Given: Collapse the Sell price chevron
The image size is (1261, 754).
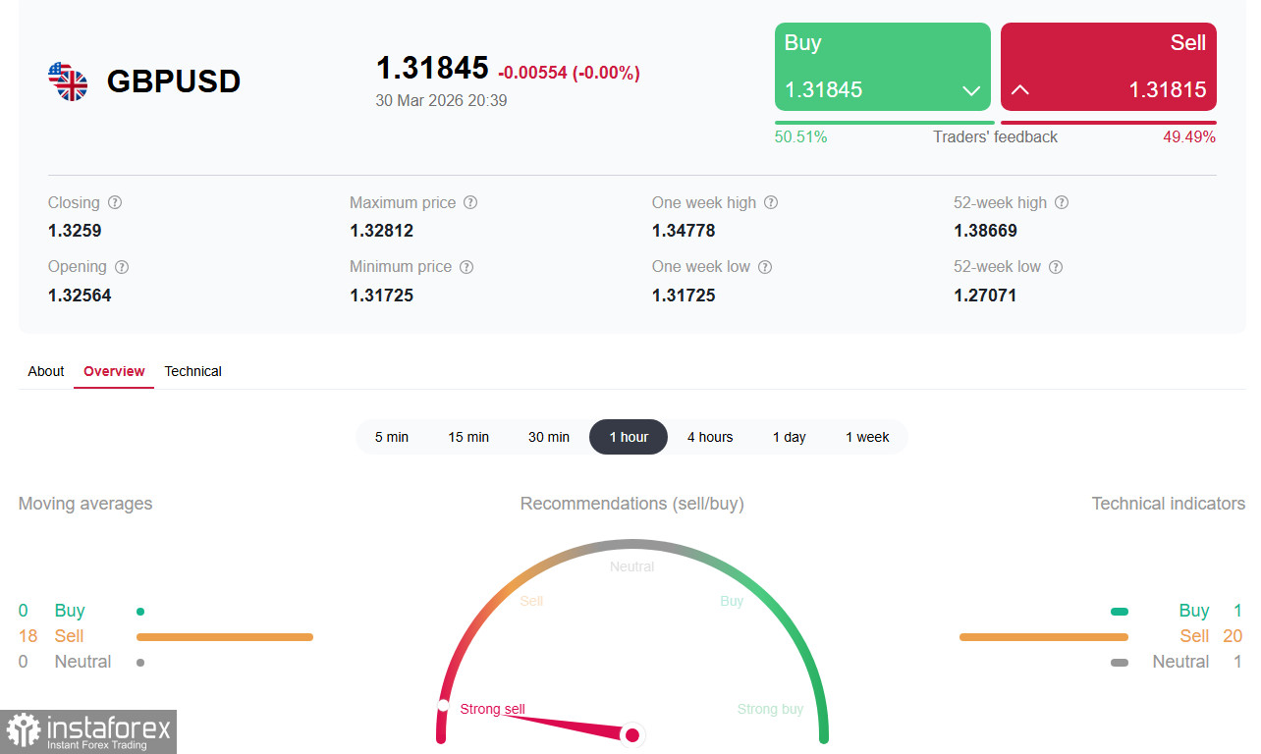Looking at the screenshot, I should click(x=1019, y=90).
